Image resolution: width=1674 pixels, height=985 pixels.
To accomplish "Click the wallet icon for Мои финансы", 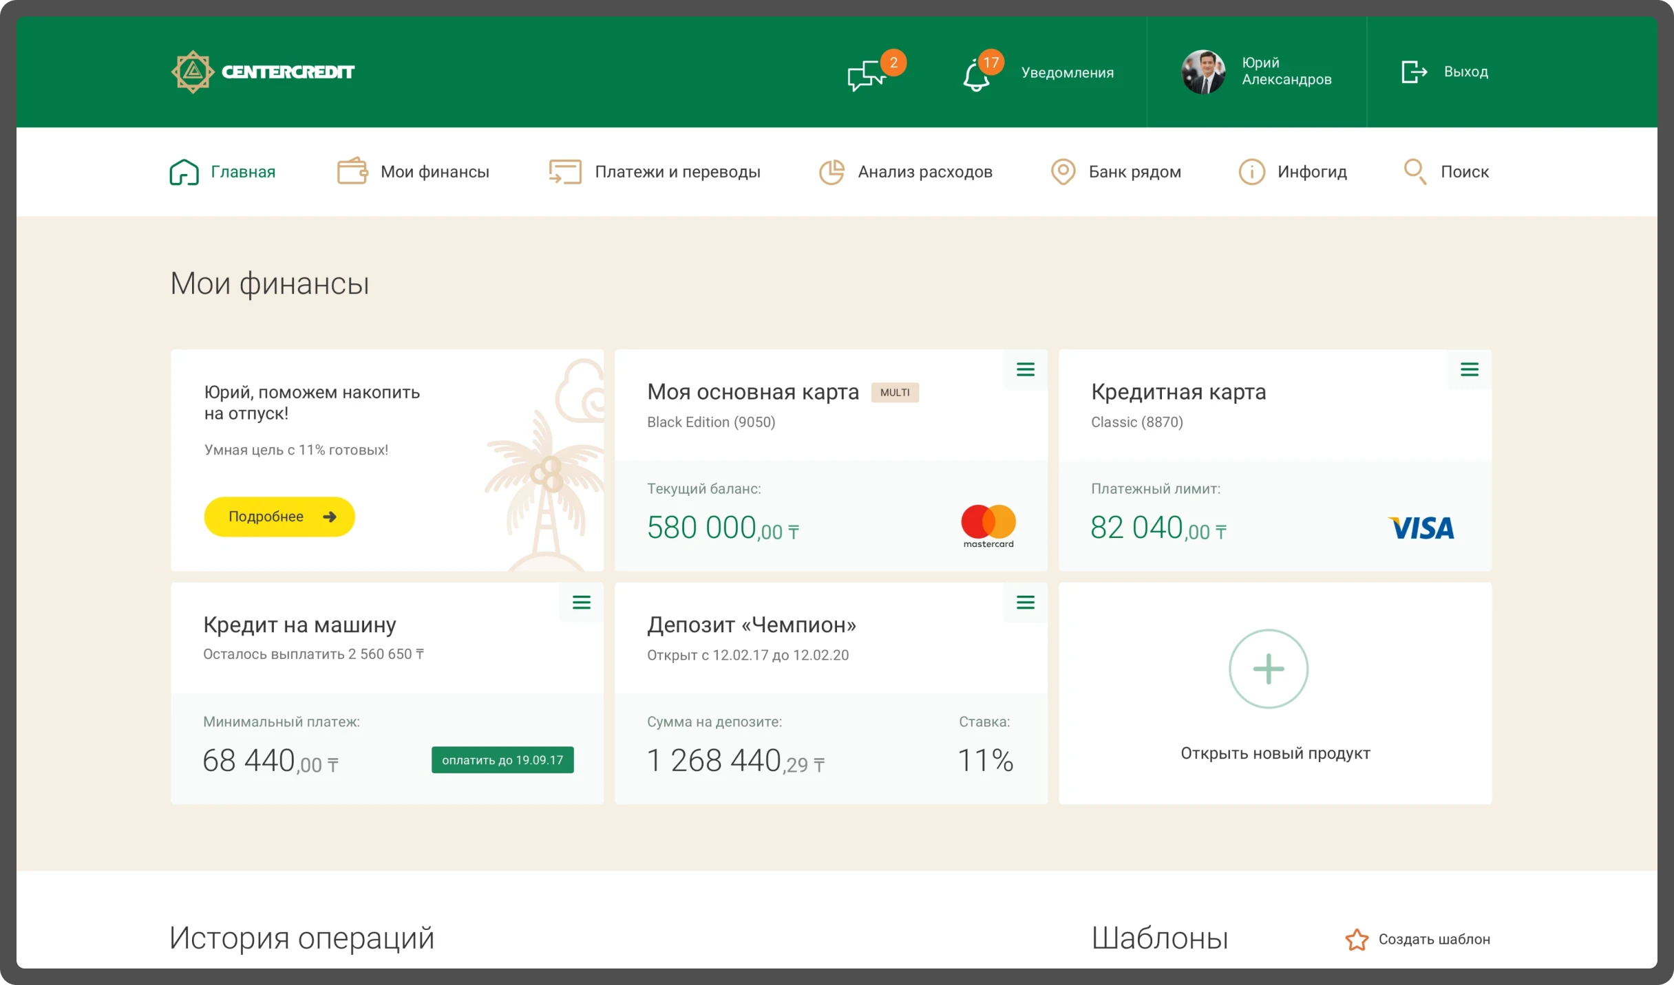I will [352, 171].
